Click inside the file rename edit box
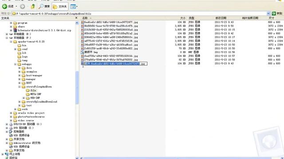284x159 pixels. pos(116,64)
